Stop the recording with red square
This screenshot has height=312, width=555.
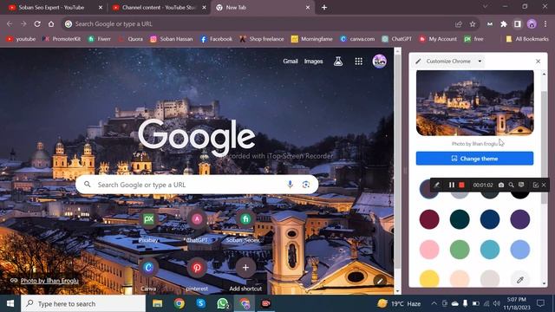click(x=461, y=185)
